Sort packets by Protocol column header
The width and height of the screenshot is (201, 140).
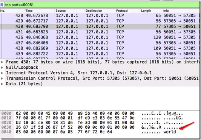coord(127,11)
